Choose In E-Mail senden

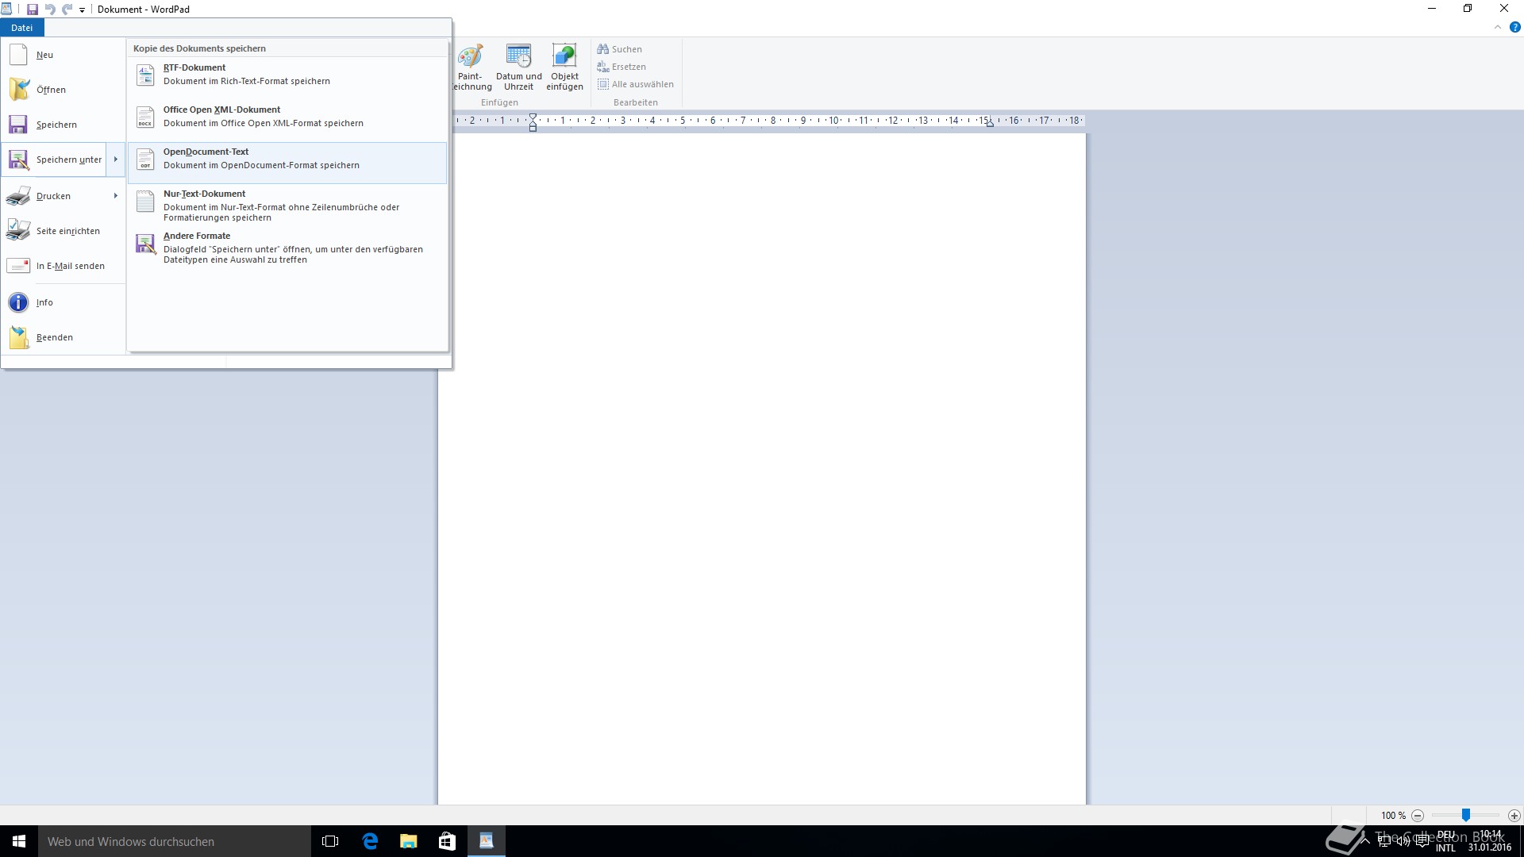tap(63, 266)
